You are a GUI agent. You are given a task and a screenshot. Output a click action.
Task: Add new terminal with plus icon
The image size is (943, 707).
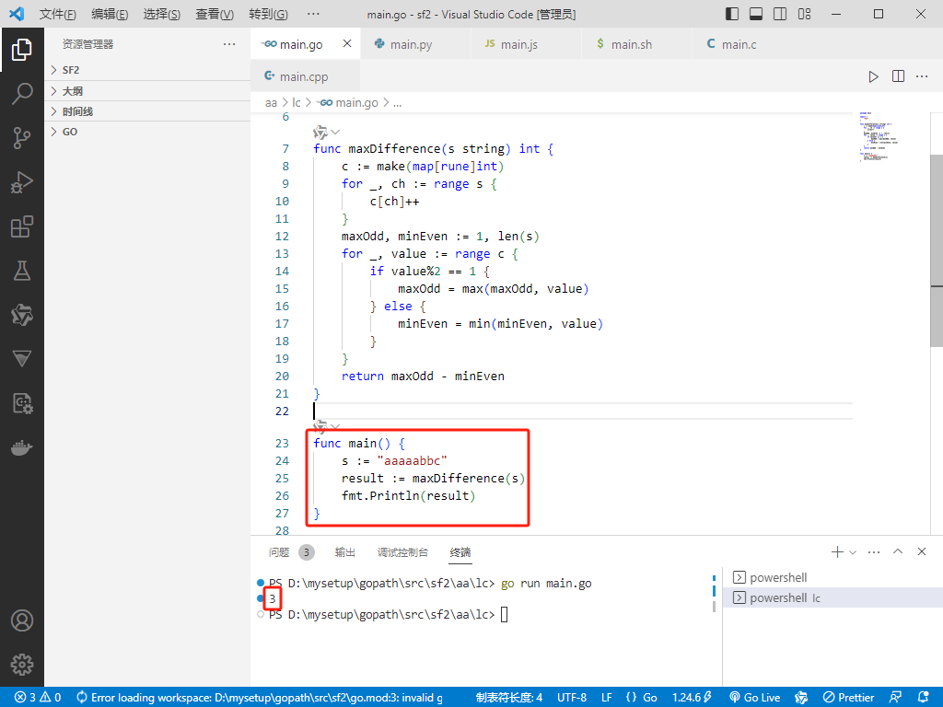836,552
